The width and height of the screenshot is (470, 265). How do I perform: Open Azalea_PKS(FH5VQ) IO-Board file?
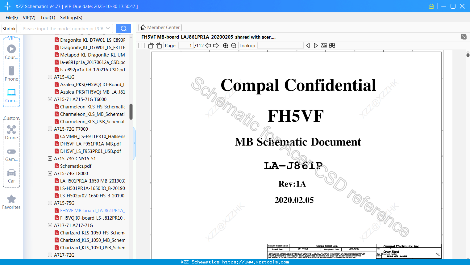click(x=90, y=84)
